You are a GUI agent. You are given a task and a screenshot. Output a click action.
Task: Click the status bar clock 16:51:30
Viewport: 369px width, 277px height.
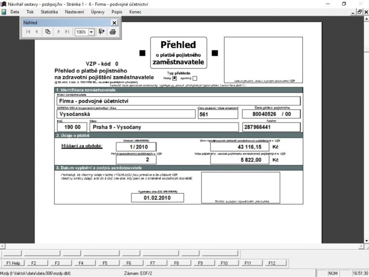[360, 273]
